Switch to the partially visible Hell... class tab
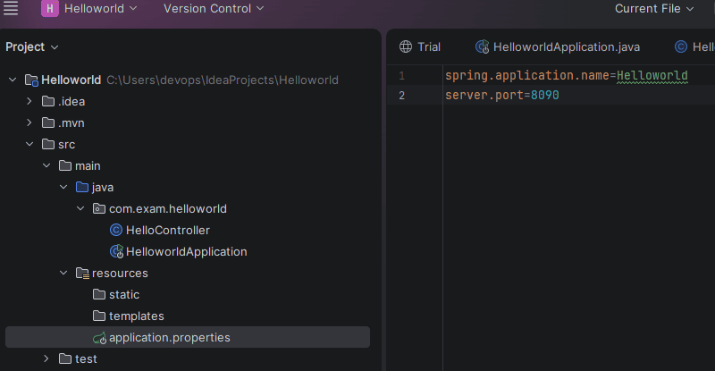This screenshot has height=371, width=715. (x=694, y=46)
